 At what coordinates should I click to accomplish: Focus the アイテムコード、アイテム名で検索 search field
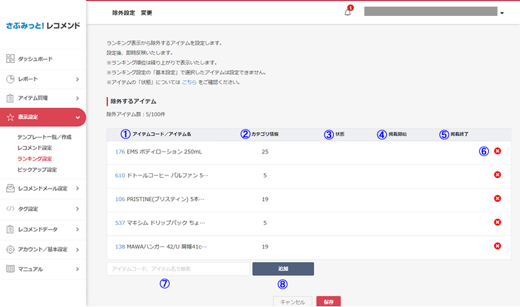[178, 269]
